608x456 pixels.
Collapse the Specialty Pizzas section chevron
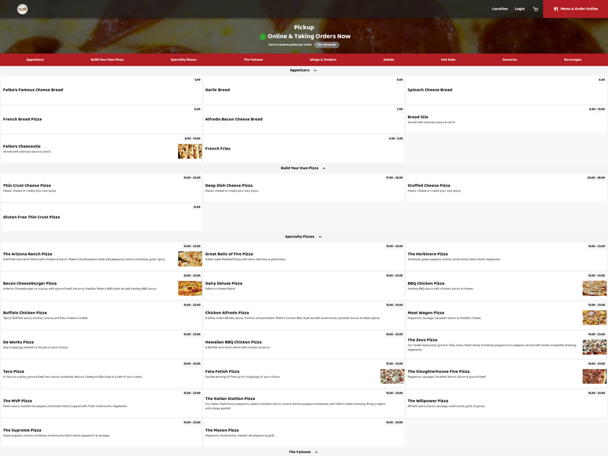(x=320, y=237)
